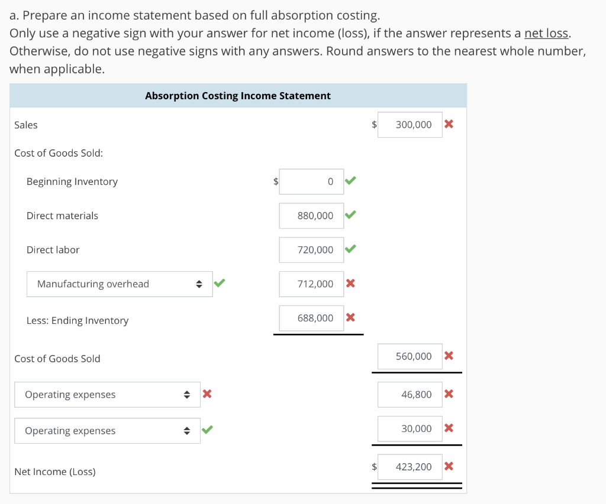
Task: Click the red X beside first Operating expenses selector
Action: pos(207,394)
